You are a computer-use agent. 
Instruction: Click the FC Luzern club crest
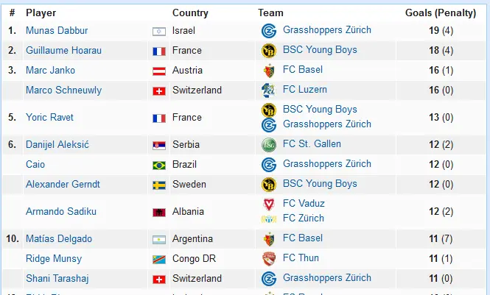point(268,90)
